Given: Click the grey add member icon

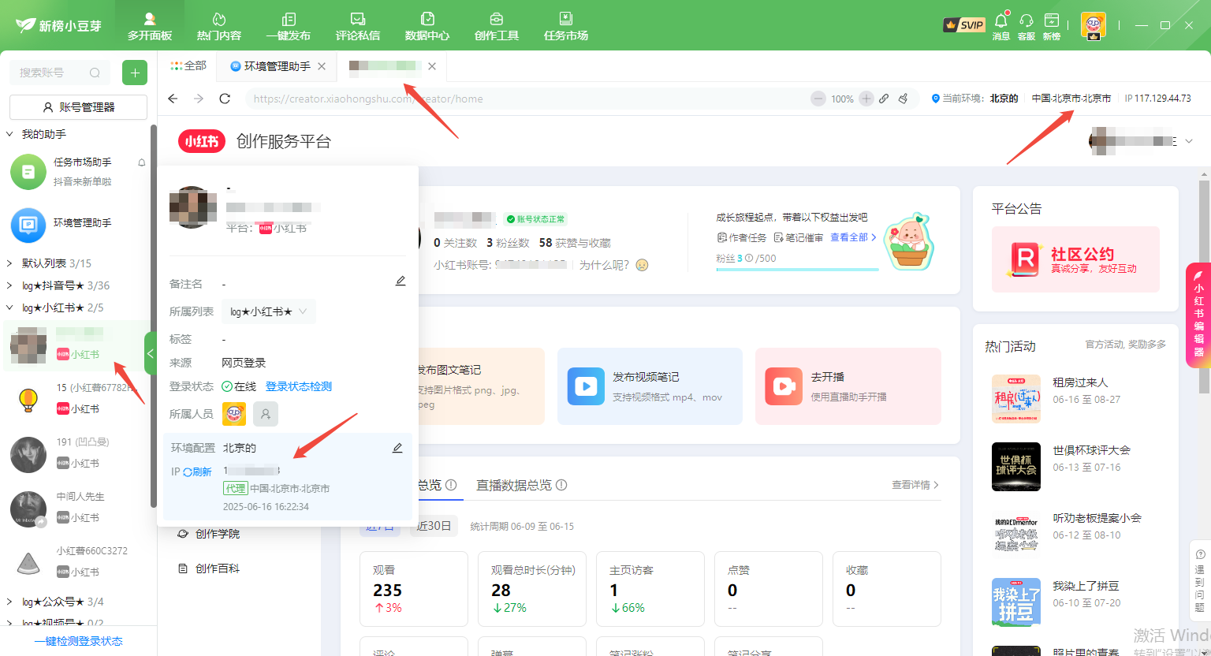Looking at the screenshot, I should coord(266,413).
